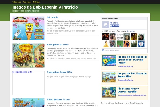Screen dimensions: 160x107
Task: Click the Facebook Me gusta like button
Action: pyautogui.click(x=114, y=26)
